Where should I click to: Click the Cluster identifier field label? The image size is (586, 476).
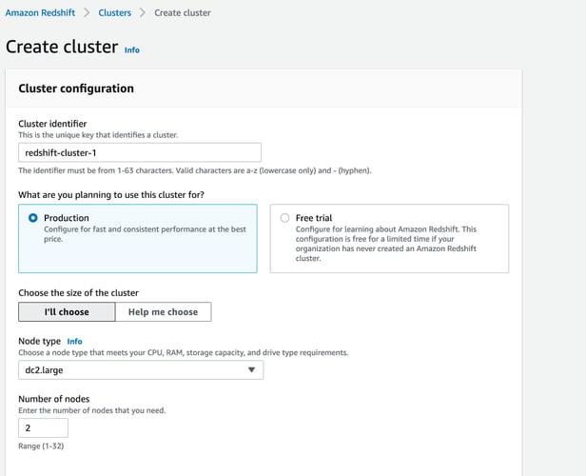click(x=52, y=124)
